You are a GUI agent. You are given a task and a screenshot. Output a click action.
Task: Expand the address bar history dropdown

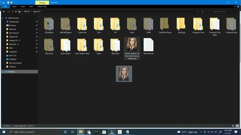[x=197, y=12]
